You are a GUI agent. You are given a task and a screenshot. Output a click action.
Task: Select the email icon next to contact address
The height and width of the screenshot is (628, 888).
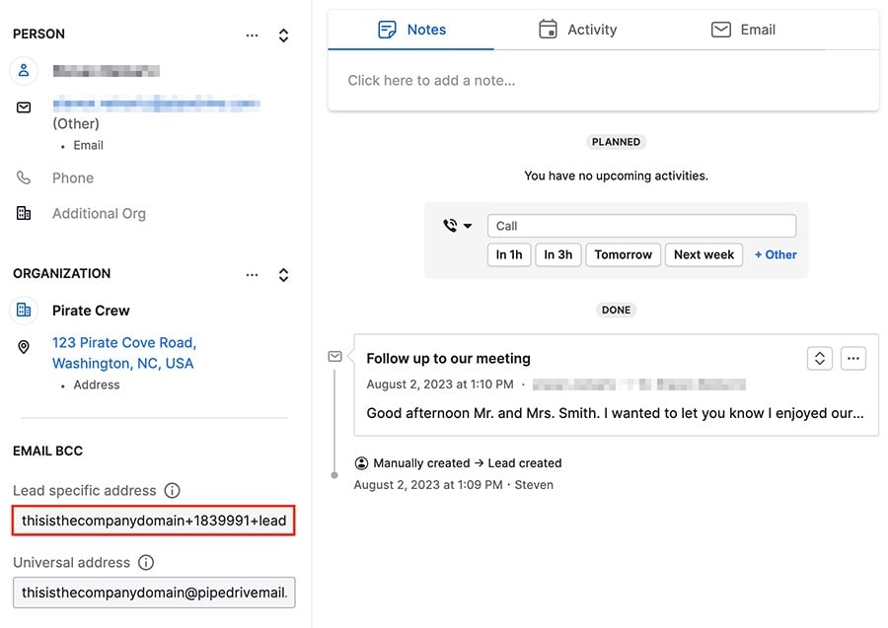pos(24,106)
